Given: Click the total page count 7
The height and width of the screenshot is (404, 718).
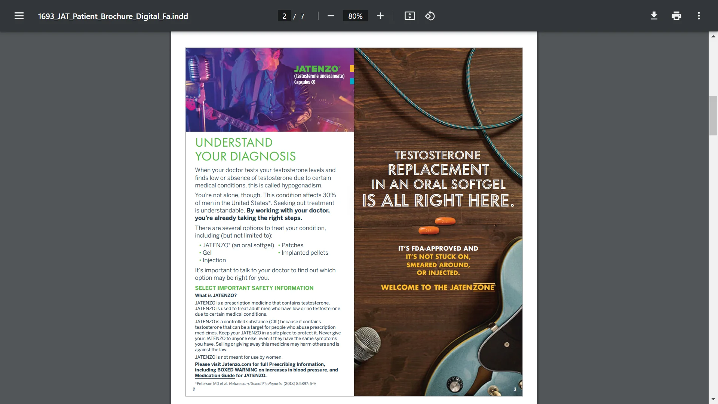Looking at the screenshot, I should tap(303, 16).
